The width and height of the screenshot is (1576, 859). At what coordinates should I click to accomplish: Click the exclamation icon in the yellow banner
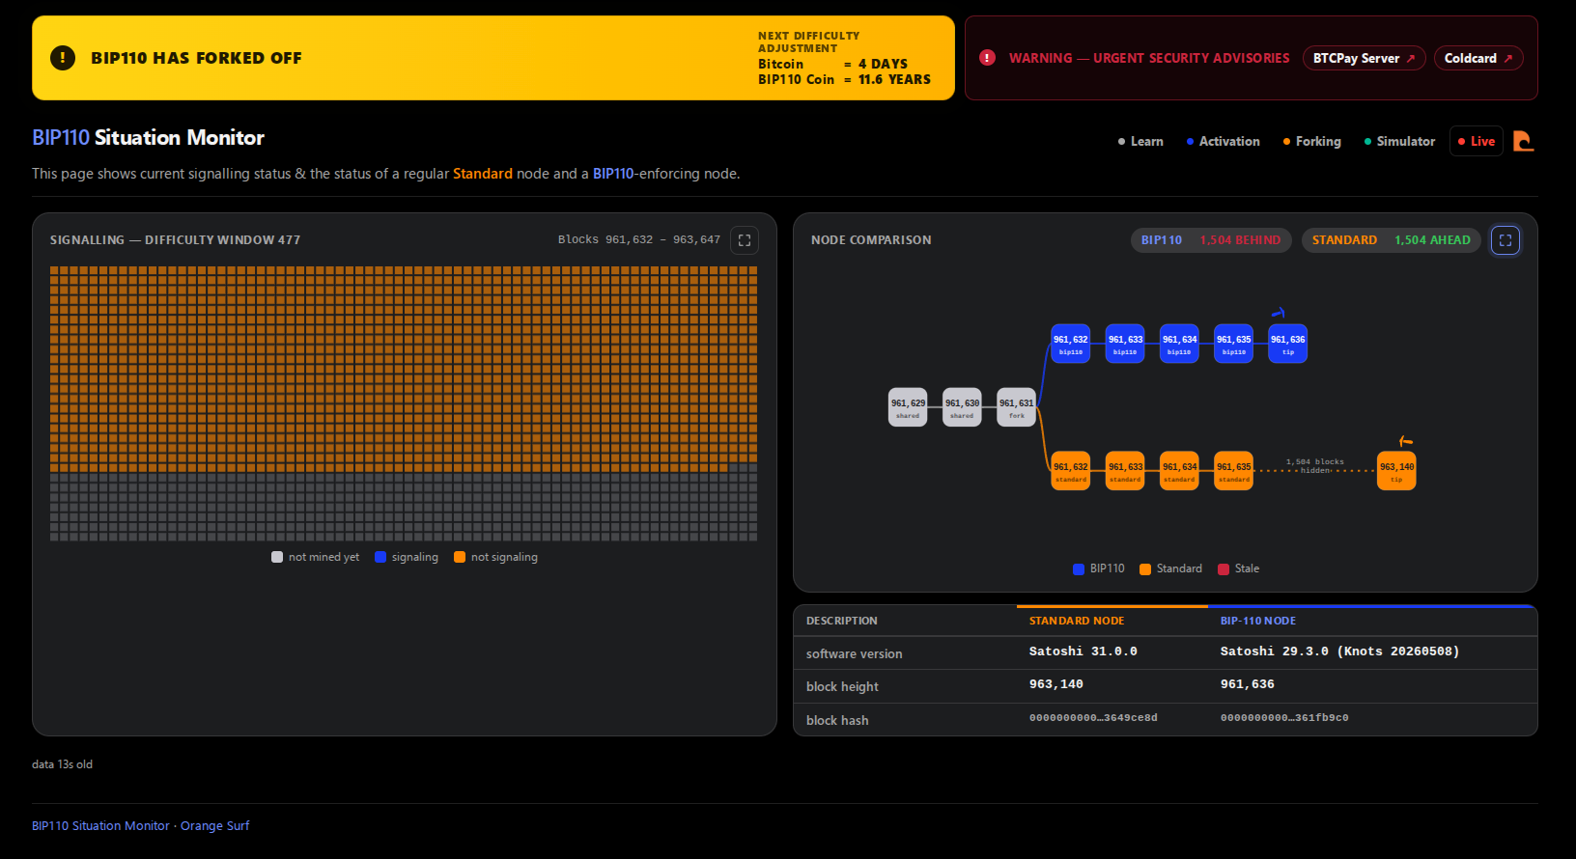tap(63, 58)
